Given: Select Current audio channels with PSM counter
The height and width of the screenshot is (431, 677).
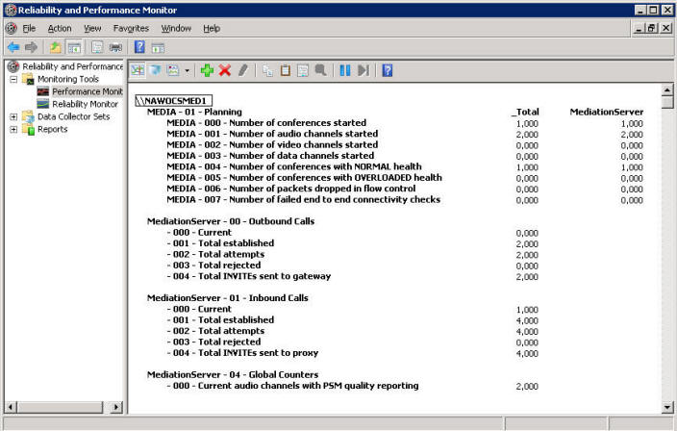Looking at the screenshot, I should (x=292, y=386).
